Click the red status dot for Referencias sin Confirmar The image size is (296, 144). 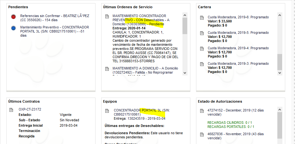[x=13, y=17]
